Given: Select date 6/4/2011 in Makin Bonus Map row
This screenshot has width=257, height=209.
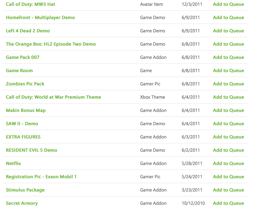Looking at the screenshot, I should pyautogui.click(x=191, y=110).
